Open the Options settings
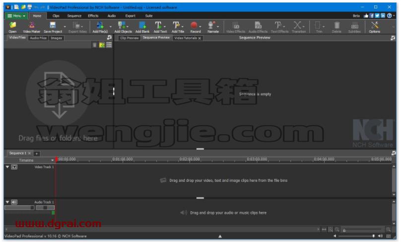 pyautogui.click(x=375, y=27)
